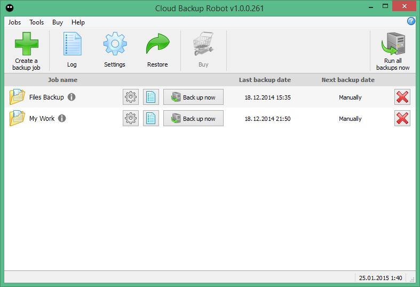
Task: Open the Log viewer from toolbar
Action: 72,45
